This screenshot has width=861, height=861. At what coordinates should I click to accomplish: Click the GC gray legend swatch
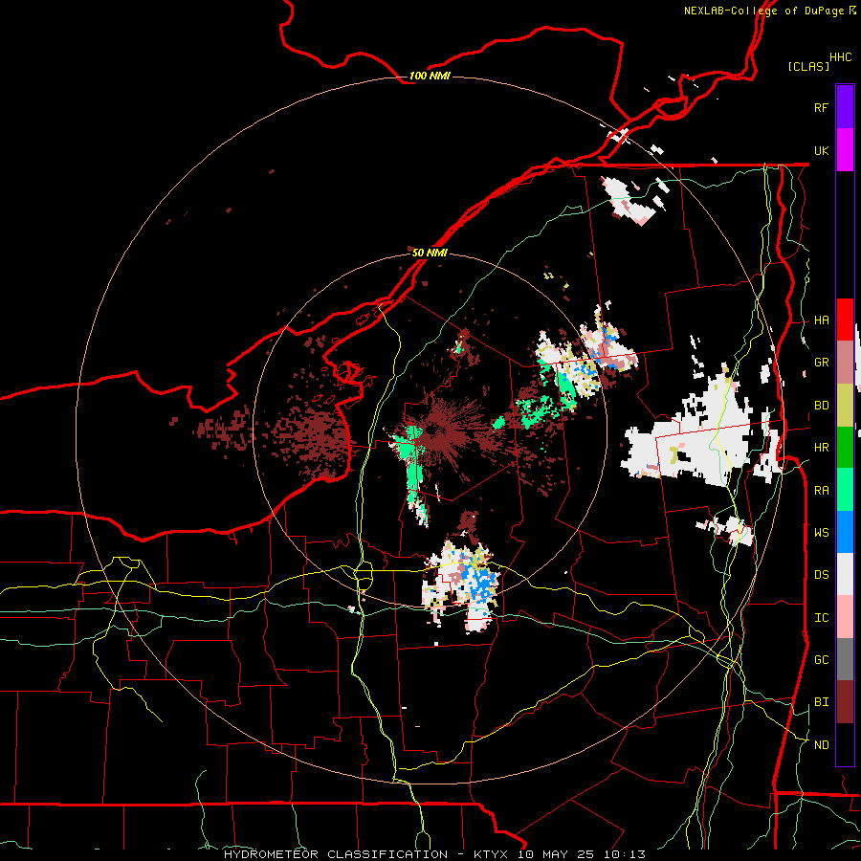[x=845, y=659]
